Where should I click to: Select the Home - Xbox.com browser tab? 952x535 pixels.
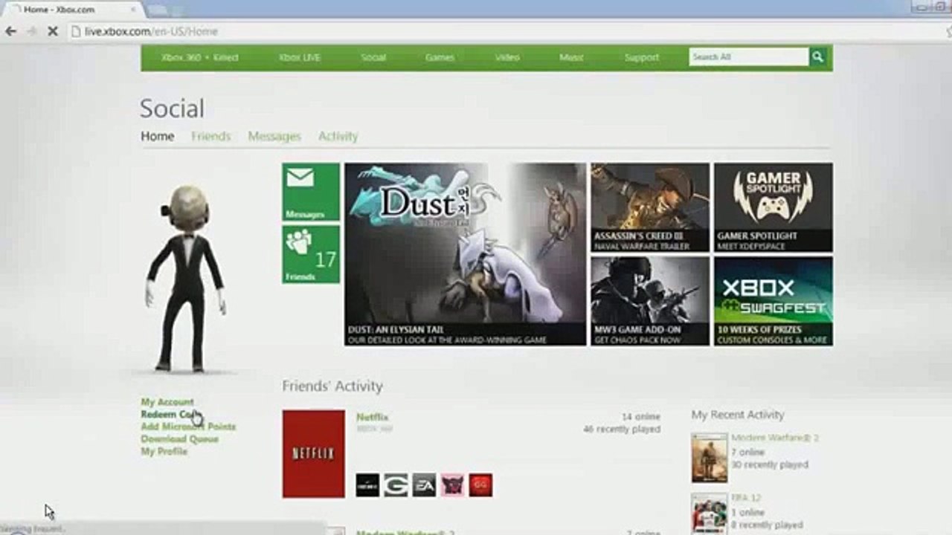pyautogui.click(x=73, y=10)
